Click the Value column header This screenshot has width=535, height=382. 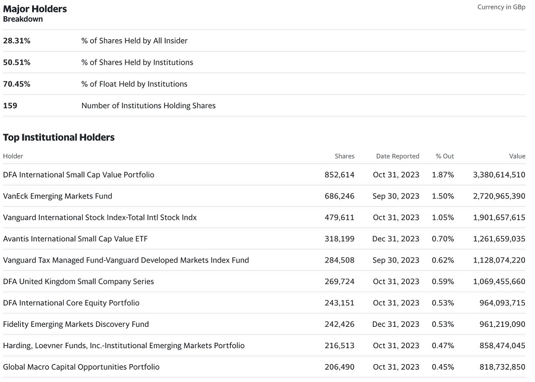pos(517,156)
